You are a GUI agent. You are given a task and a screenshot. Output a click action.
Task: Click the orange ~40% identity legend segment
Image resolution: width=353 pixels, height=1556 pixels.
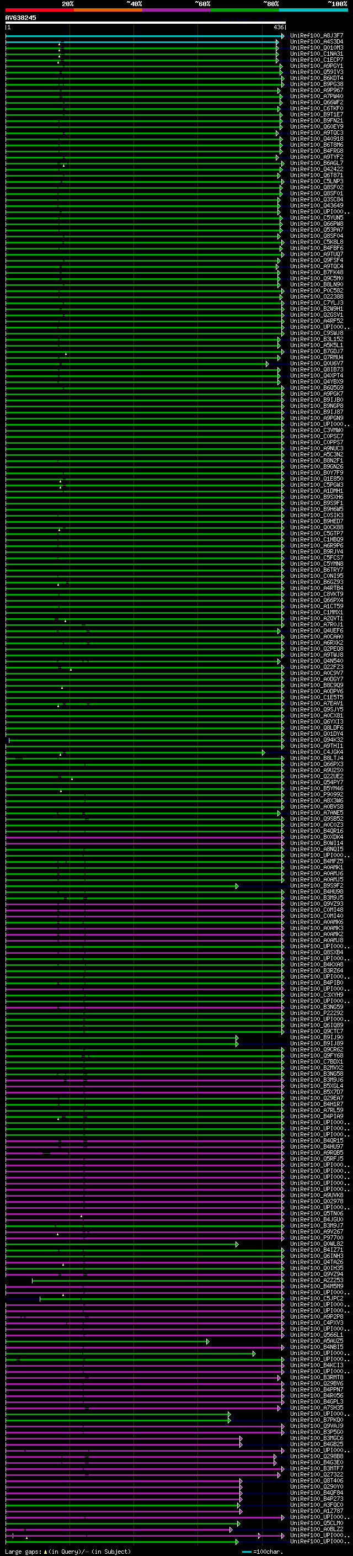108,10
